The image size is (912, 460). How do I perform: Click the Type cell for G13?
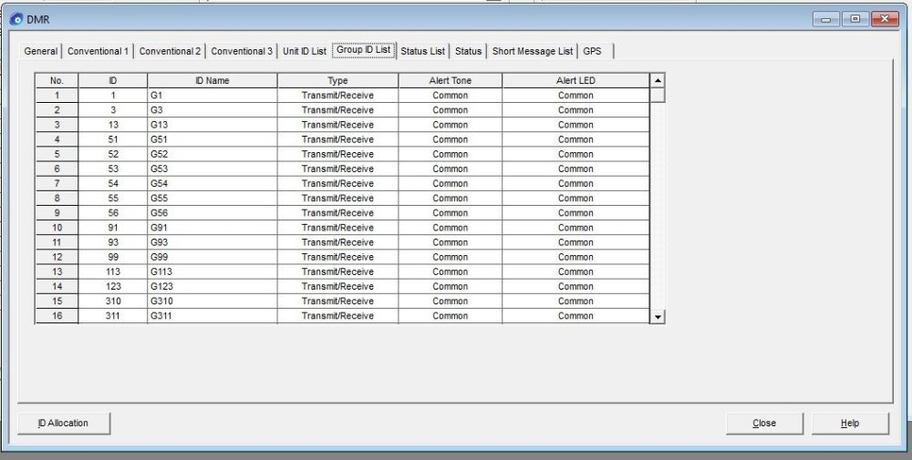[337, 125]
